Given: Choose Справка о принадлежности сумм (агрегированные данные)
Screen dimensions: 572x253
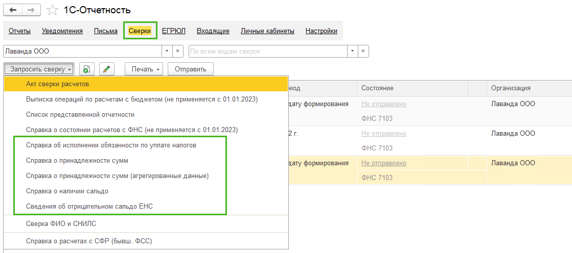Looking at the screenshot, I should tap(146, 176).
